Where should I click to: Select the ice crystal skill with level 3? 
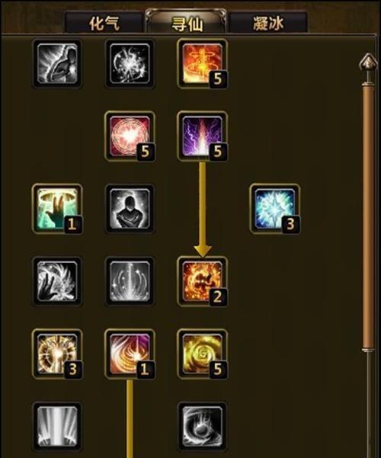coord(275,209)
